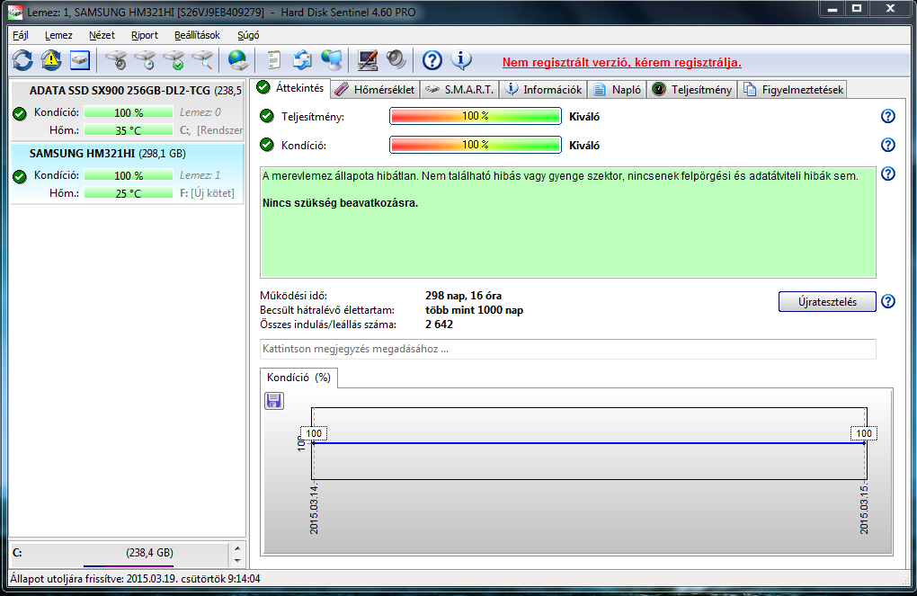Click the monitor with screwdriver configuration icon
This screenshot has height=596, width=917.
pyautogui.click(x=368, y=60)
